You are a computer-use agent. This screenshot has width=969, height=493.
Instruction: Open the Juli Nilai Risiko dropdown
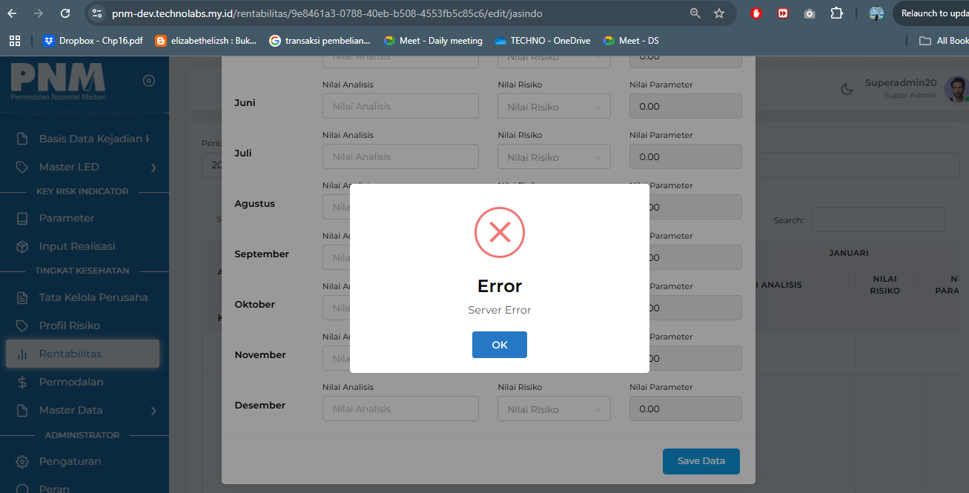555,156
